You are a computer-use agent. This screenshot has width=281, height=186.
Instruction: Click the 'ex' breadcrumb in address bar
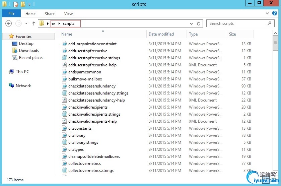[53, 23]
